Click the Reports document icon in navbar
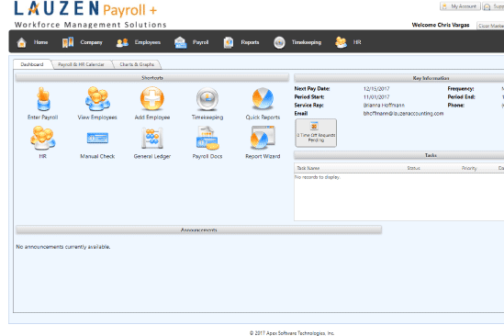Viewport: 504px width, 336px height. [x=229, y=42]
